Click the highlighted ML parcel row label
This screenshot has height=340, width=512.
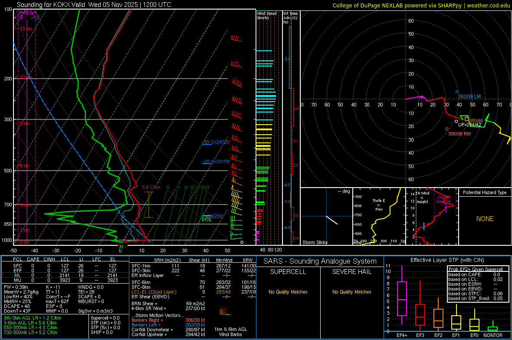[x=17, y=275]
